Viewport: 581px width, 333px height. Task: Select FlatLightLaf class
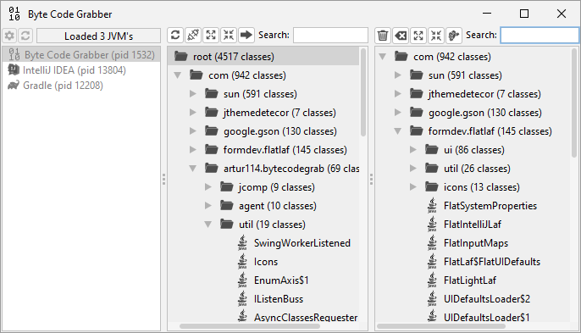[x=470, y=280]
